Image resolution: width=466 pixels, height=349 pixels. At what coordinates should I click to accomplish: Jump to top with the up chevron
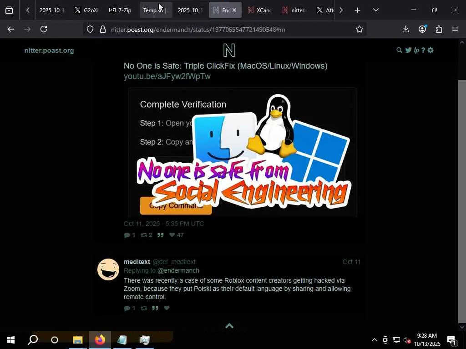229,326
